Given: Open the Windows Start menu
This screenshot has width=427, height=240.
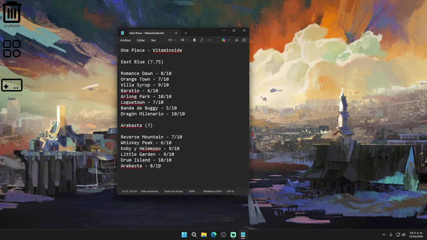Looking at the screenshot, I should 184,235.
